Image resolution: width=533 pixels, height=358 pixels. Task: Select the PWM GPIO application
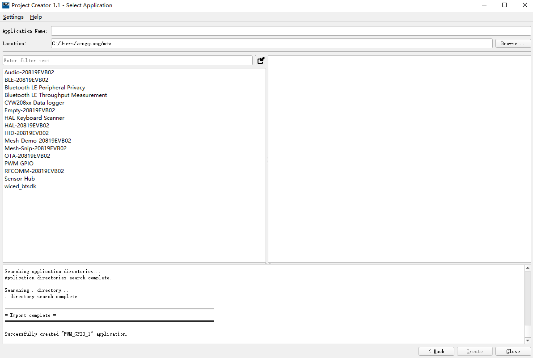click(19, 163)
